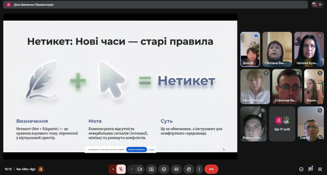Image resolution: width=327 pixels, height=175 pixels.
Task: Click the icon next to meeting code
Action: tap(41, 169)
